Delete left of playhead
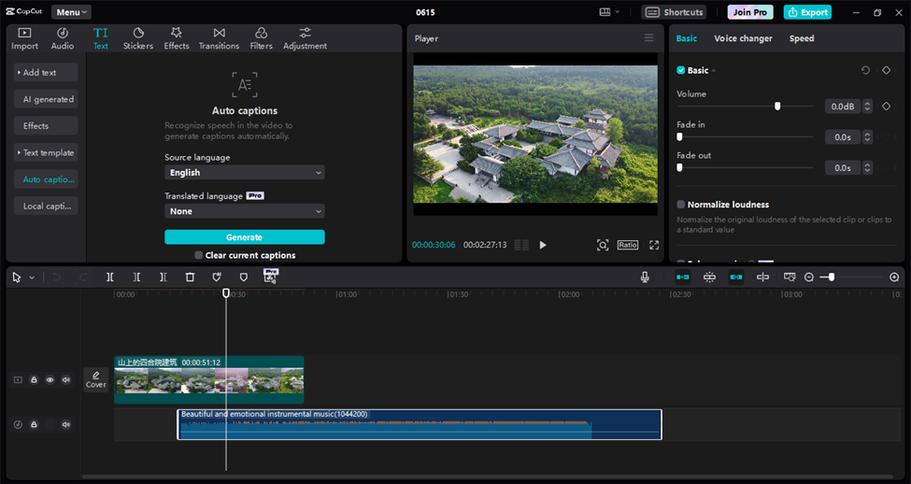The width and height of the screenshot is (911, 484). point(136,278)
